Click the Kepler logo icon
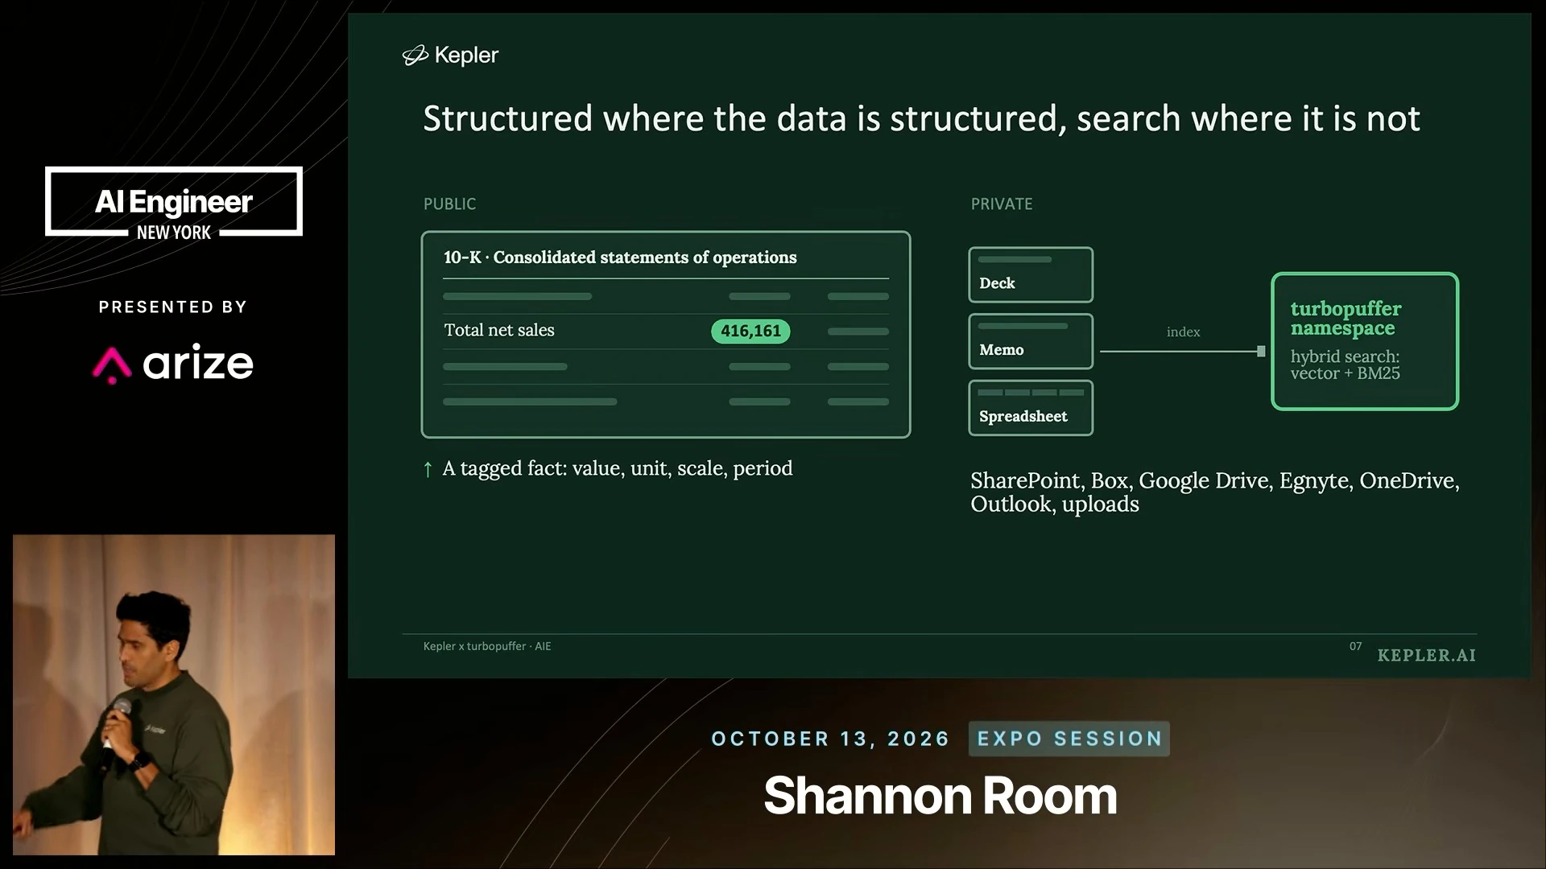This screenshot has width=1546, height=869. [x=415, y=56]
